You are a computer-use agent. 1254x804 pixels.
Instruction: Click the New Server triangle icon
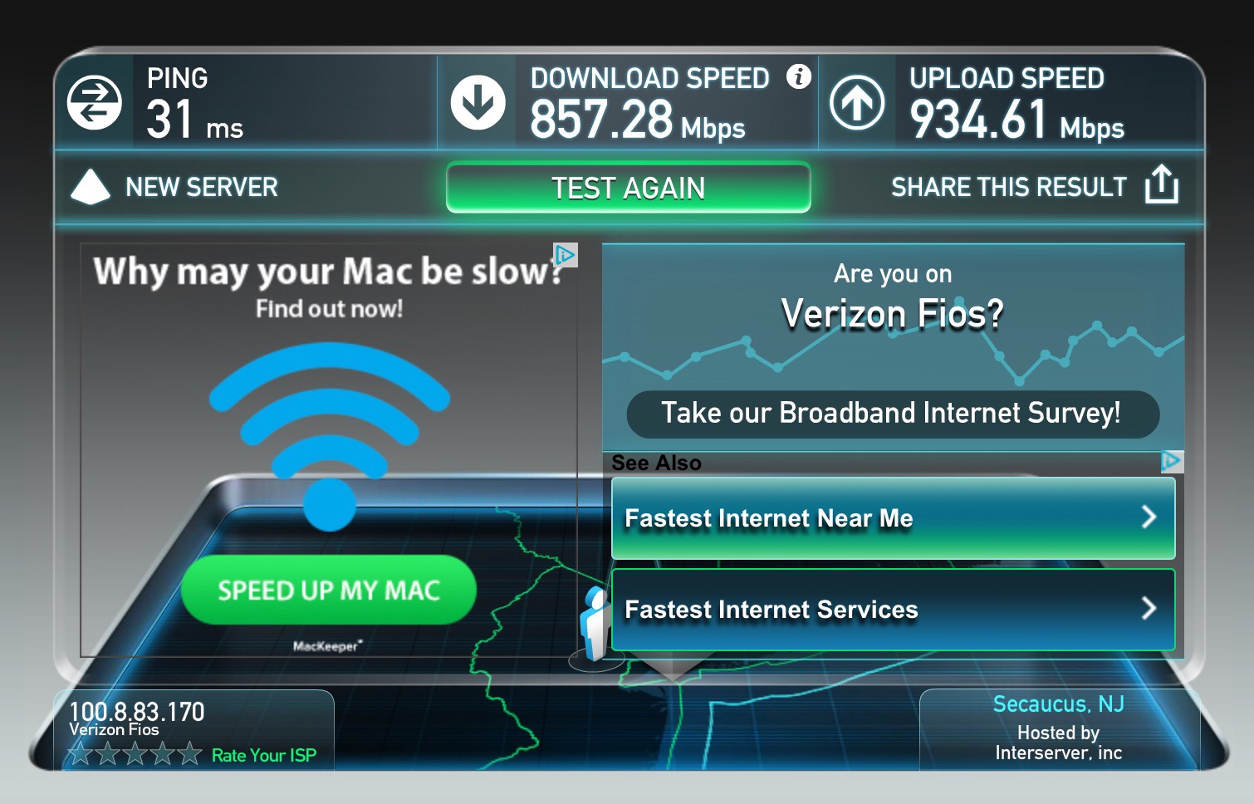(91, 187)
